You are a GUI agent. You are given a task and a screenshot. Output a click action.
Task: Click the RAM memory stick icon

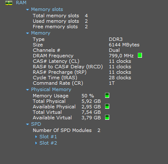pos(9,3)
